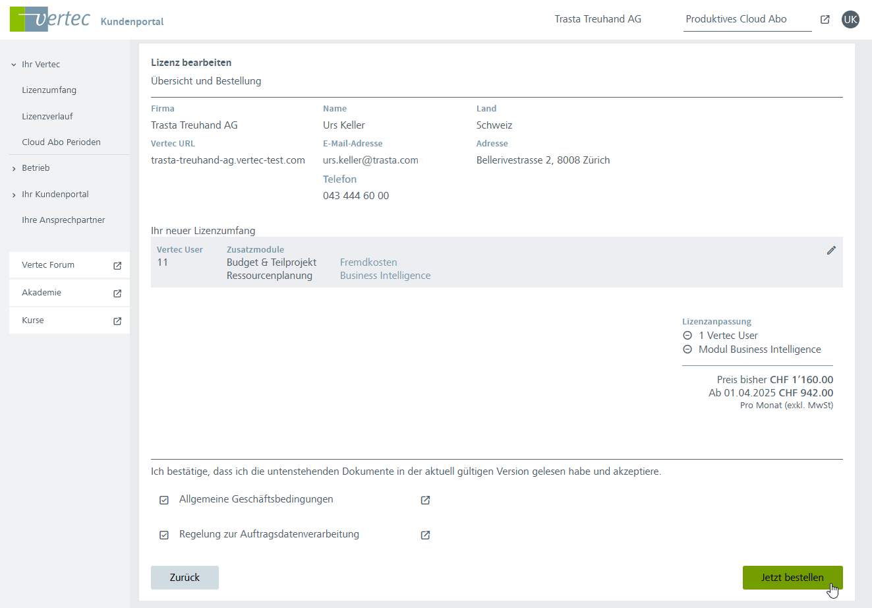Image resolution: width=872 pixels, height=608 pixels.
Task: Open Lizenzumfang in the sidebar
Action: pos(49,90)
